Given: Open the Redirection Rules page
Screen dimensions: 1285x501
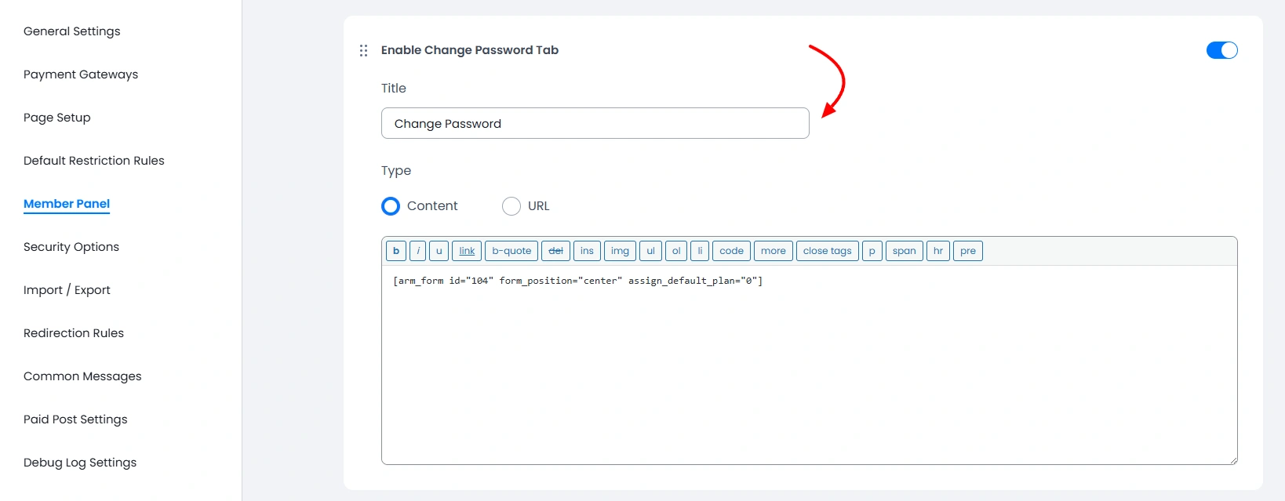Looking at the screenshot, I should point(73,332).
